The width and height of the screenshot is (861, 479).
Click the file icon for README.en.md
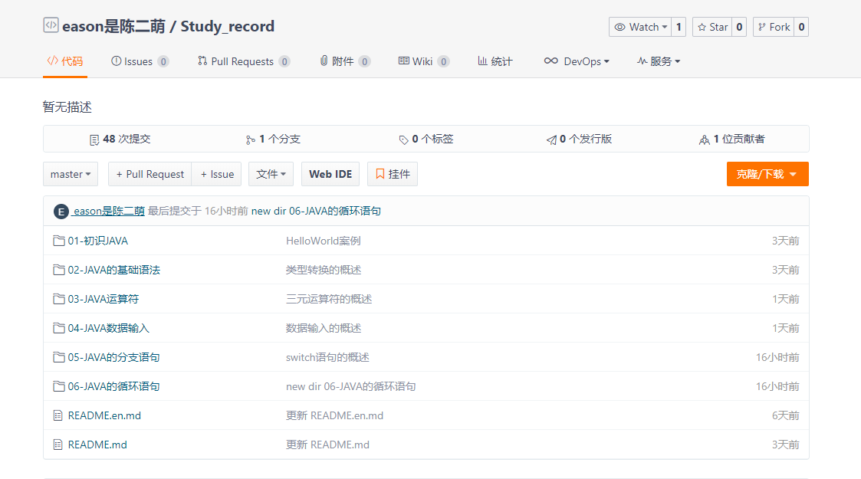(58, 415)
